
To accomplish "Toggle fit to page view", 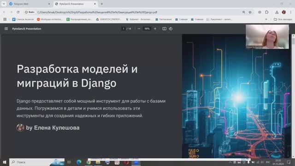I will coord(164,29).
